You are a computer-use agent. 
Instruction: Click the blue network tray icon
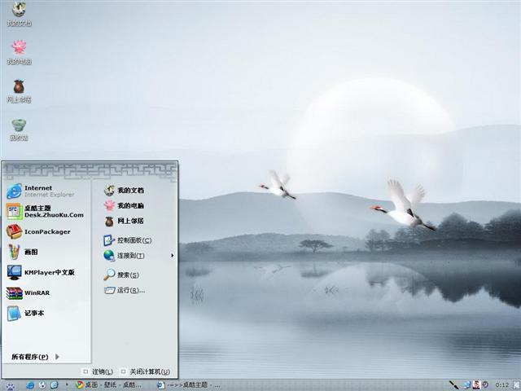coord(466,385)
